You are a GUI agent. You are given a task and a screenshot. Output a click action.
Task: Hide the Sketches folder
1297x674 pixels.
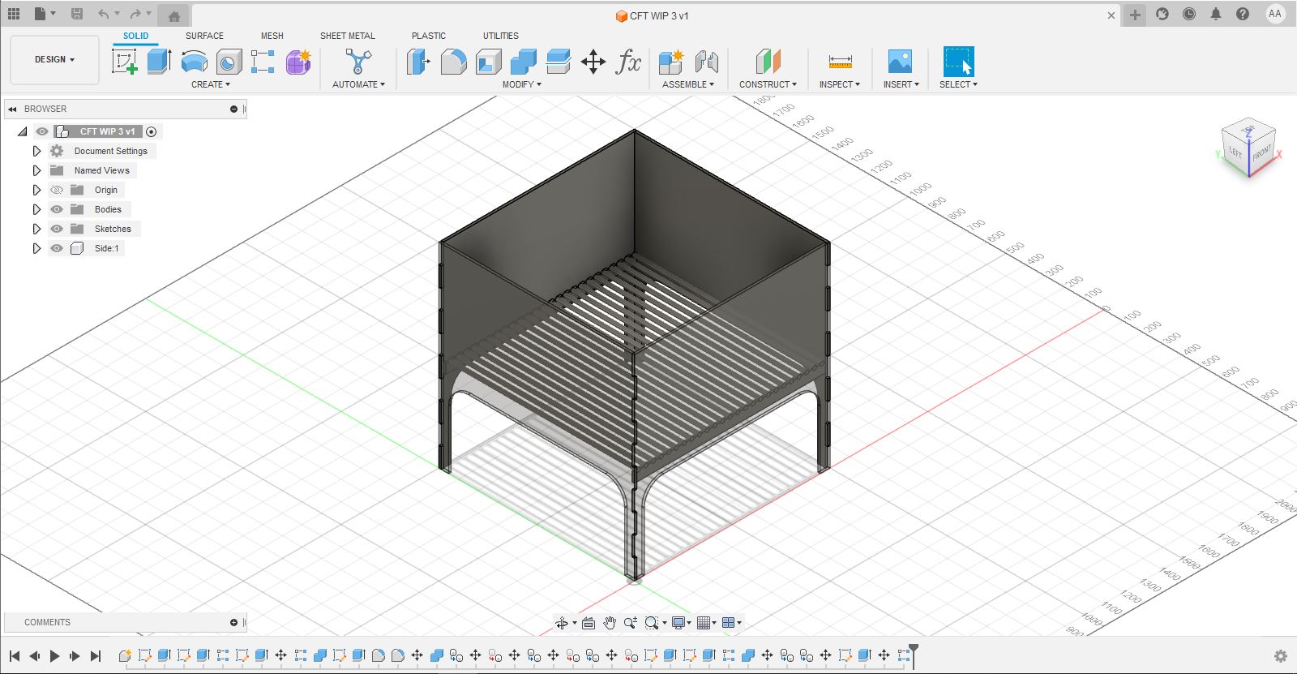pyautogui.click(x=57, y=229)
